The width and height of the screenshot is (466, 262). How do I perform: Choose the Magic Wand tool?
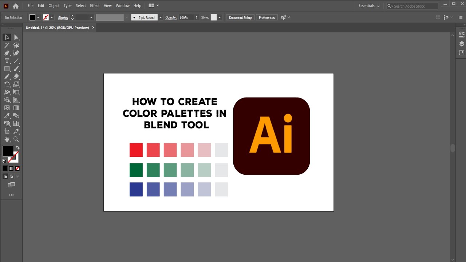(7, 45)
